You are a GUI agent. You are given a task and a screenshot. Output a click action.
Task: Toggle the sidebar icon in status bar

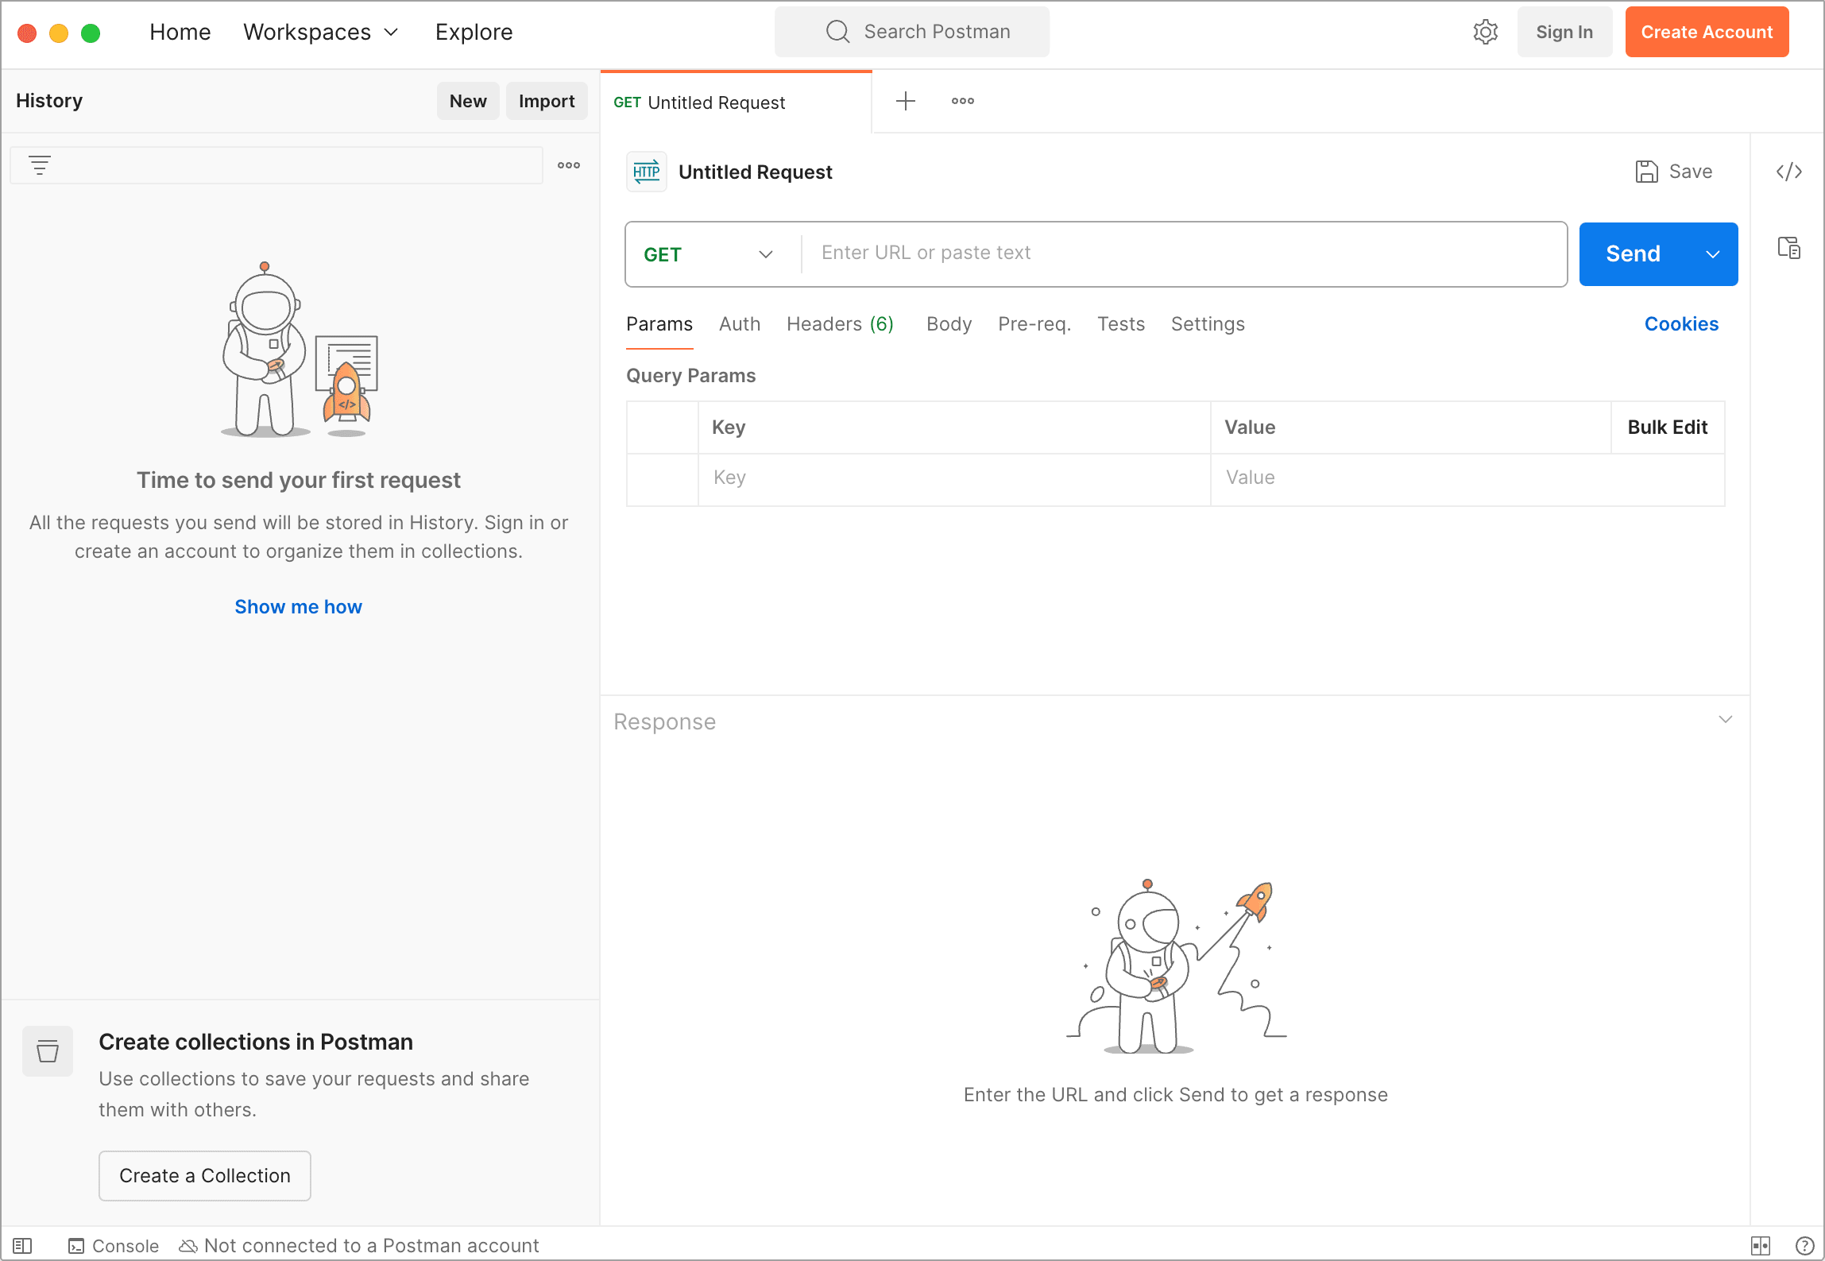pyautogui.click(x=22, y=1245)
